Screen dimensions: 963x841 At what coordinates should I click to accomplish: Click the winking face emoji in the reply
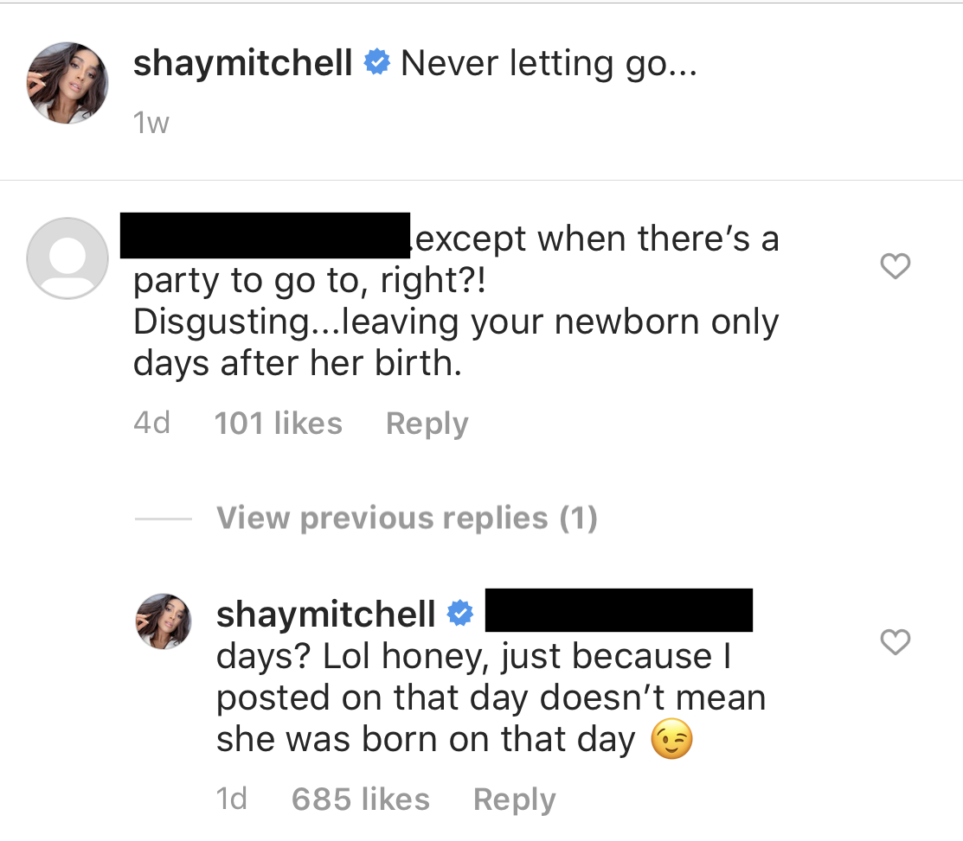point(673,739)
